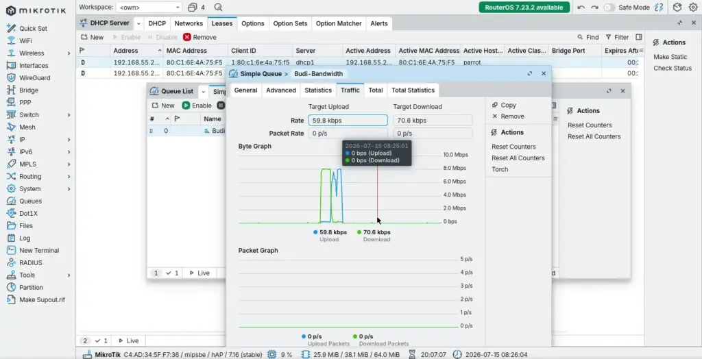Click Filter in DHCP Server toolbar

click(x=618, y=37)
